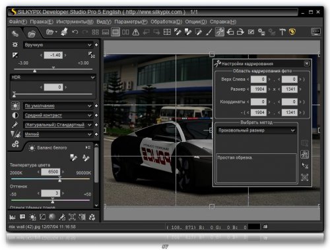Click the HDR slider track
Image resolution: width=330 pixels, height=250 pixels.
(53, 94)
